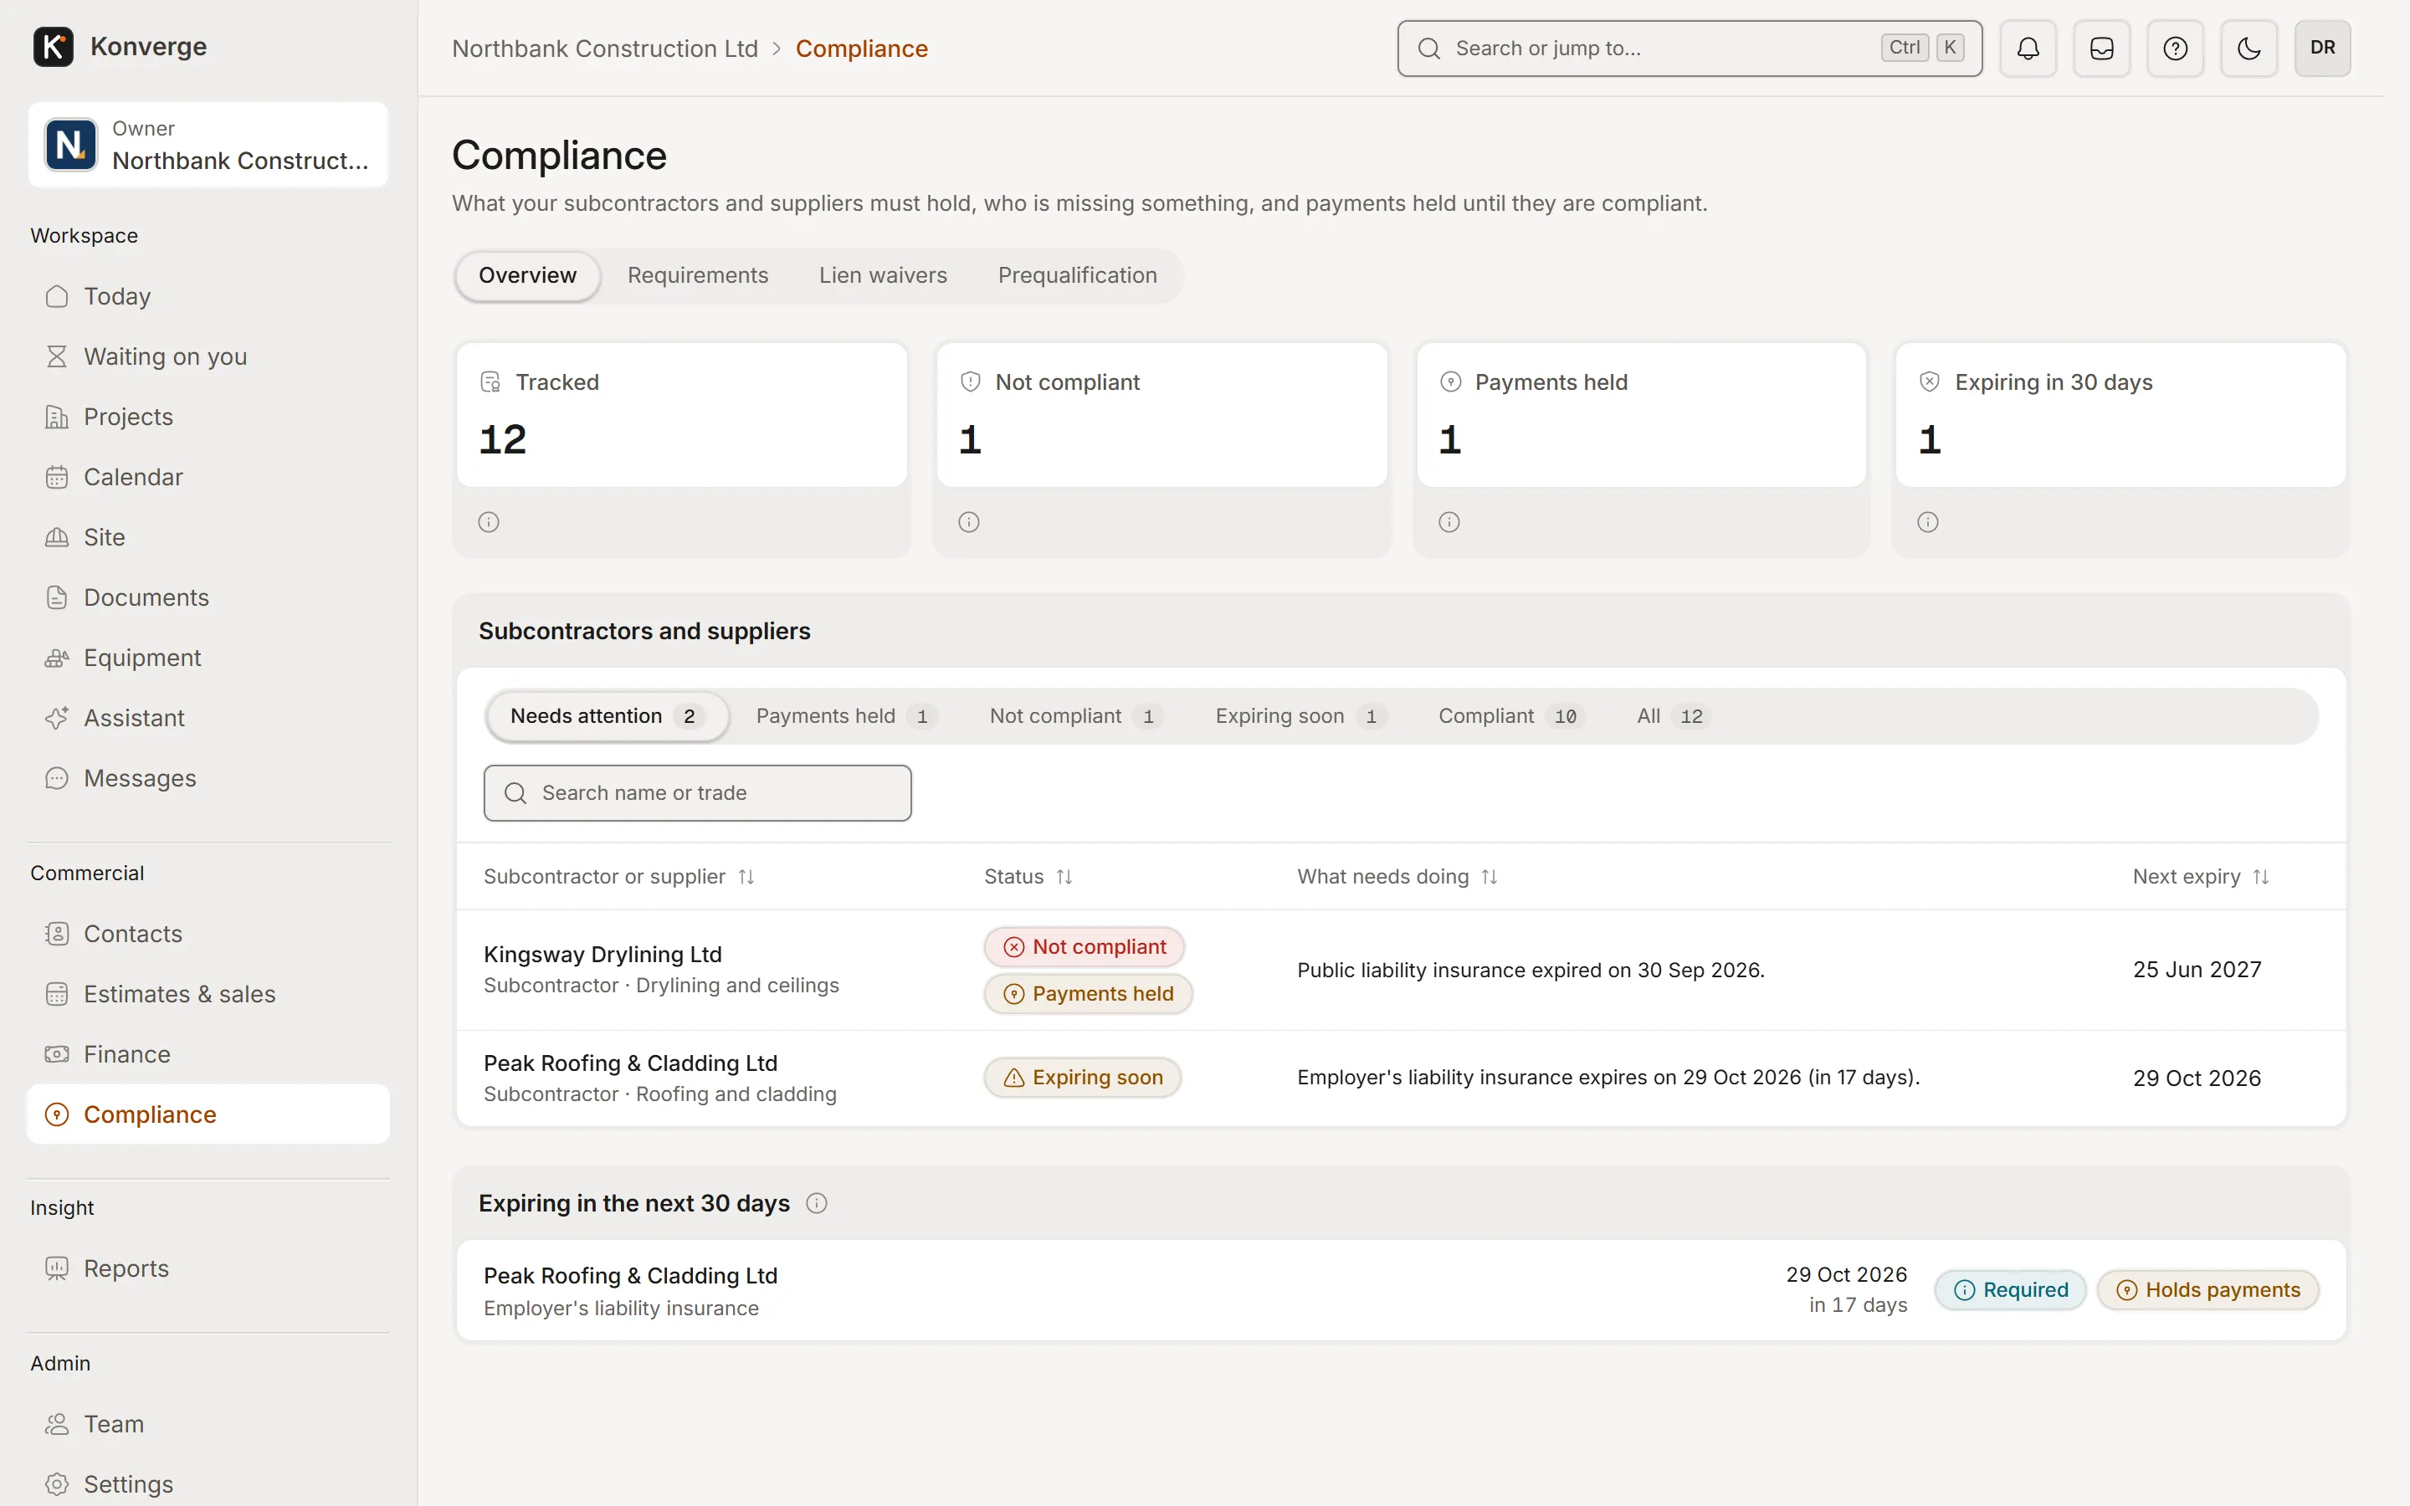Screen dimensions: 2410x1506
Task: Select the Overview tab
Action: tap(527, 275)
